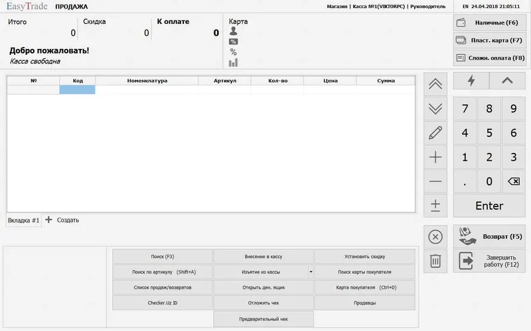Click the pencil edit icon
Viewport: 531px width, 331px height.
coord(435,133)
